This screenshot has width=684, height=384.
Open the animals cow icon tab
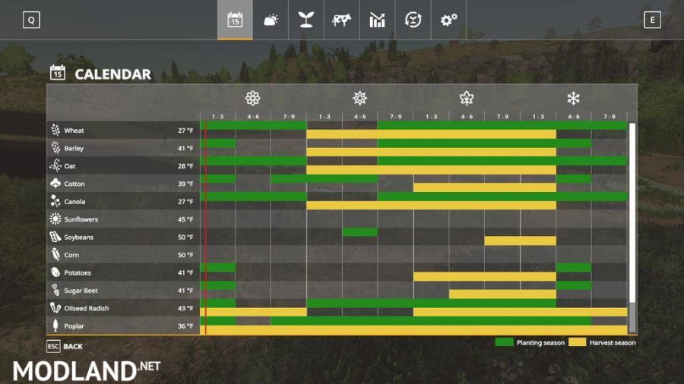coord(341,20)
